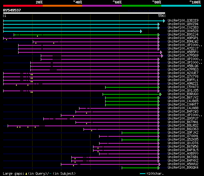Open hit UniRef100_B9S2J4
The height and width of the screenshot is (176, 204).
click(183, 35)
